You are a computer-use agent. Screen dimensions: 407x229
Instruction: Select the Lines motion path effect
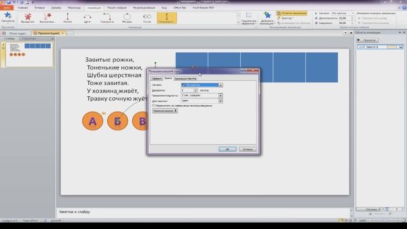pyautogui.click(x=67, y=18)
